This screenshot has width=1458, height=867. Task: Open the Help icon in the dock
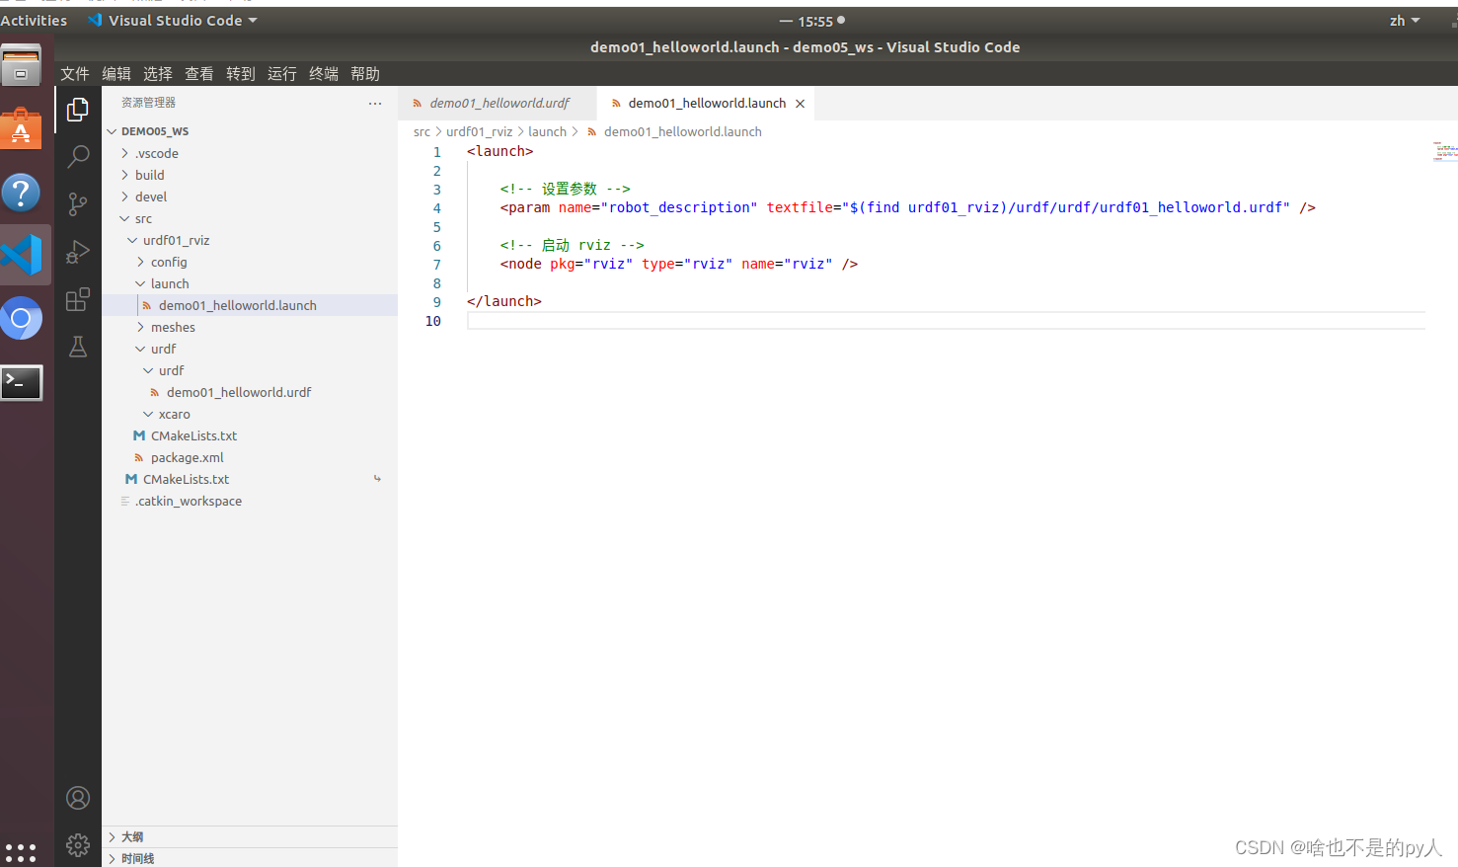pos(21,192)
